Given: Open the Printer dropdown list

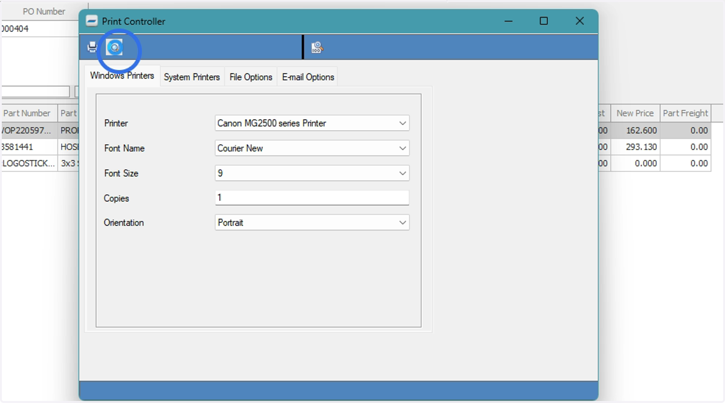Looking at the screenshot, I should tap(312, 123).
